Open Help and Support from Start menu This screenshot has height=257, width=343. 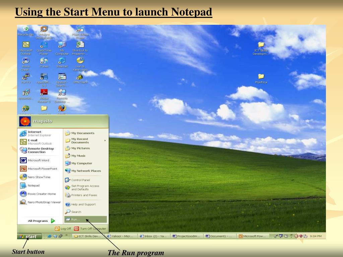click(85, 204)
